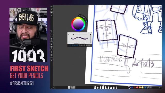Click the saturation disc inside color wheel

pos(78,24)
